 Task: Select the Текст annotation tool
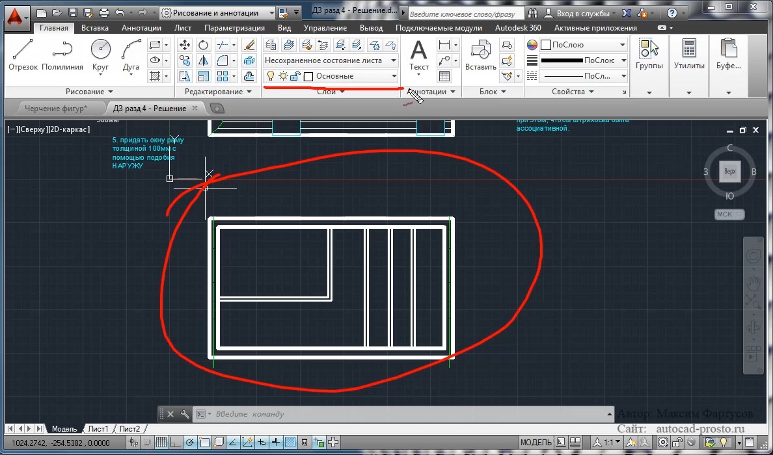coord(418,54)
